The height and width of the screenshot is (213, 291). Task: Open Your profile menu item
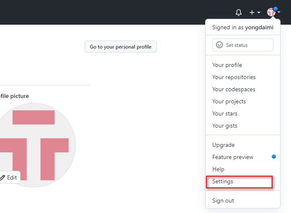pyautogui.click(x=227, y=65)
